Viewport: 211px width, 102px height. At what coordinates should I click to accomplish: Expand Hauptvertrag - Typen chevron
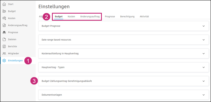pyautogui.click(x=204, y=67)
